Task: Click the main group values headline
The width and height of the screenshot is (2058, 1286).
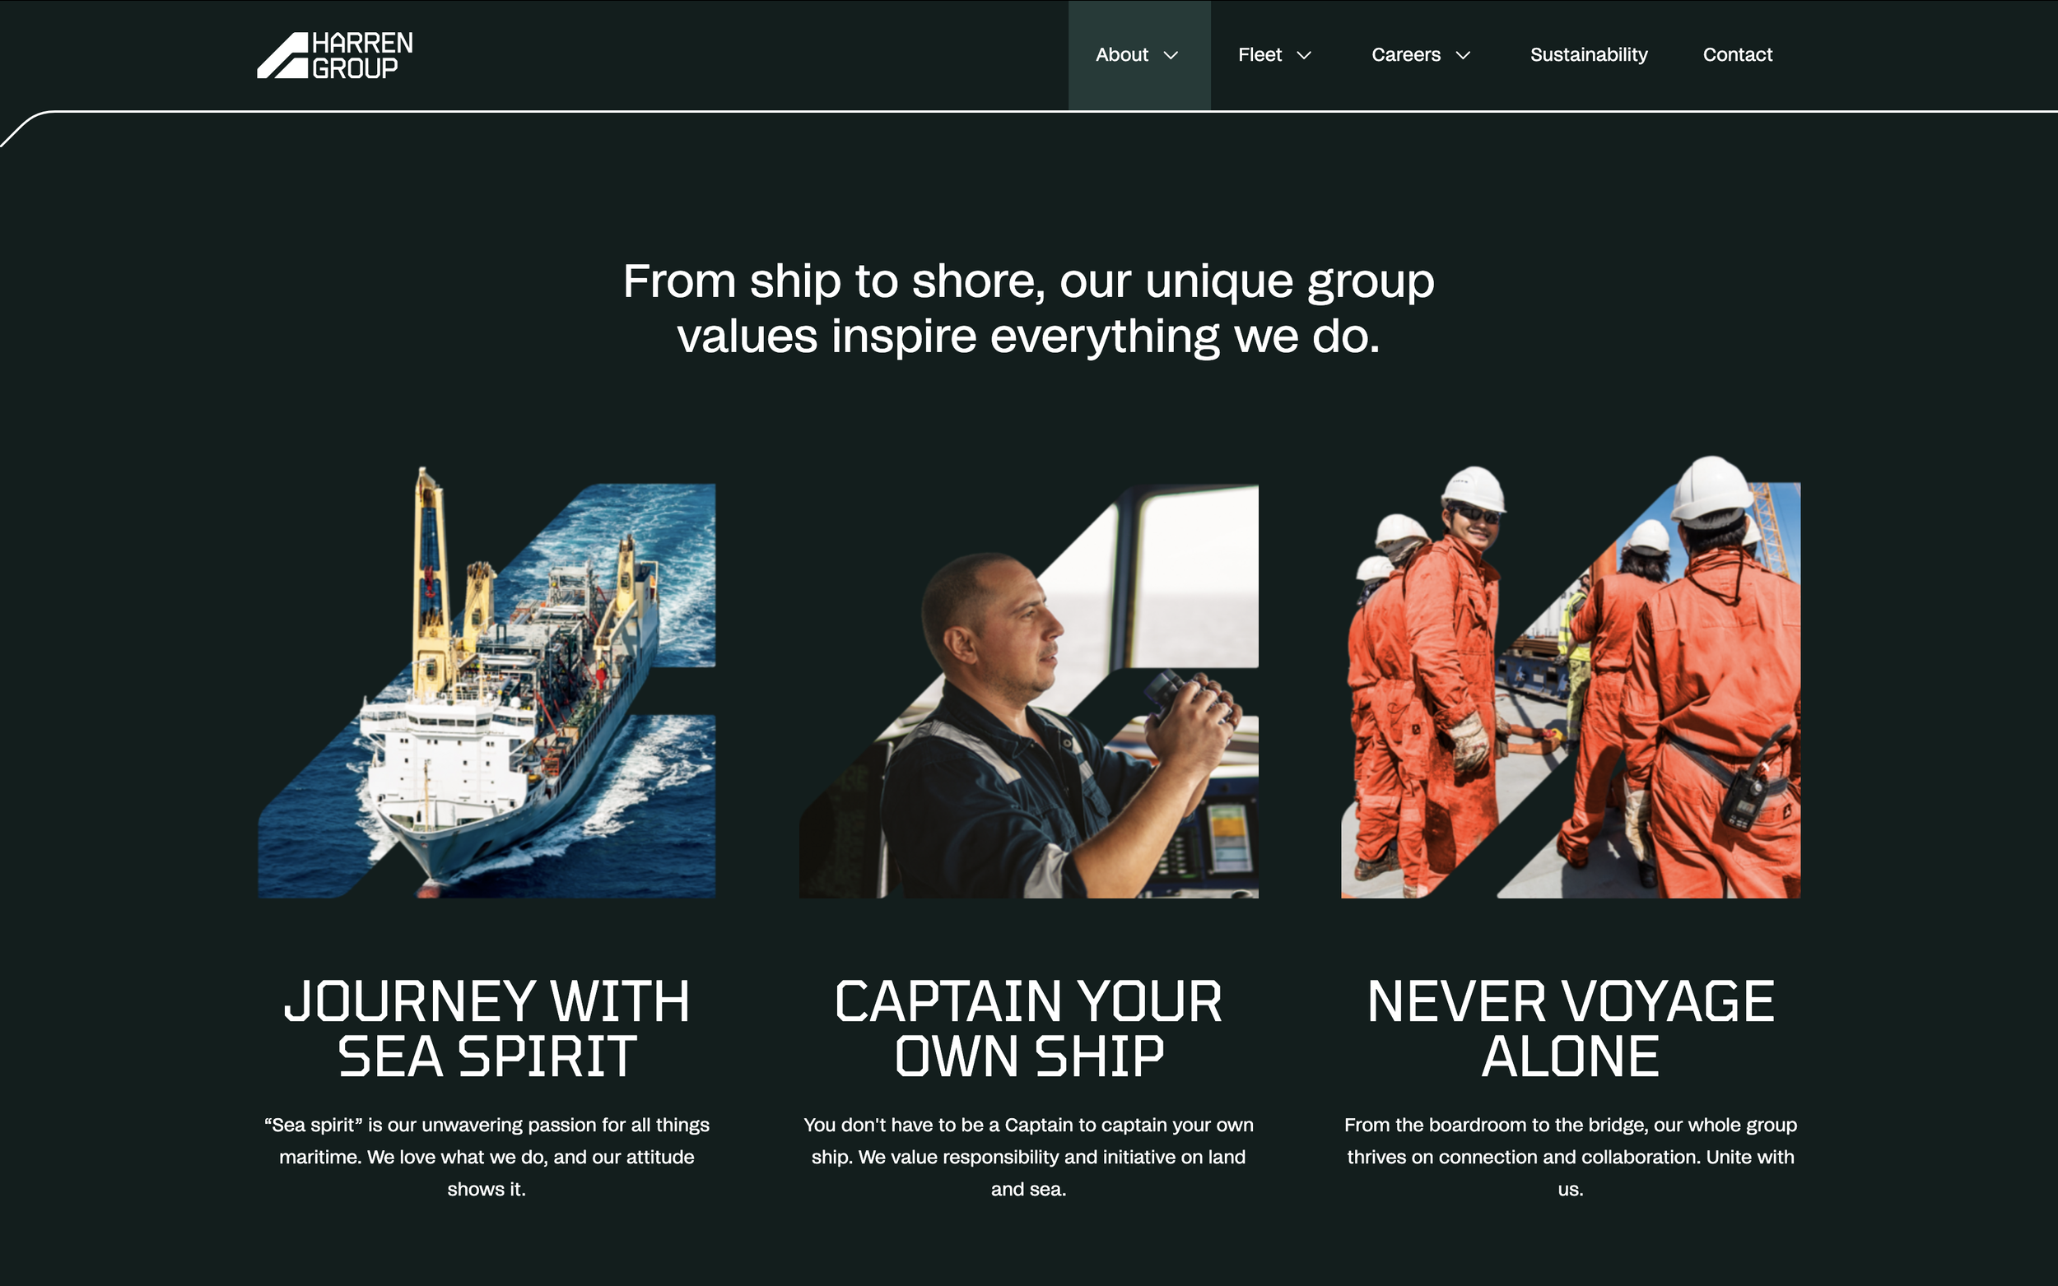Action: [x=1028, y=308]
